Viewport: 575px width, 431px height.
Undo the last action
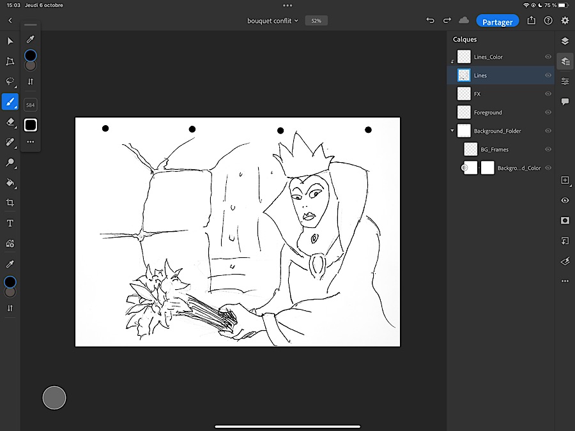click(430, 20)
